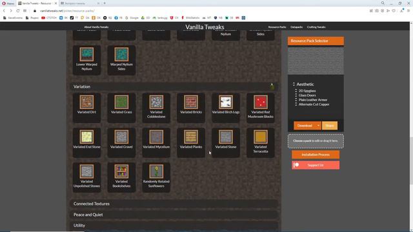Open the Download dropdown arrow

click(x=318, y=126)
